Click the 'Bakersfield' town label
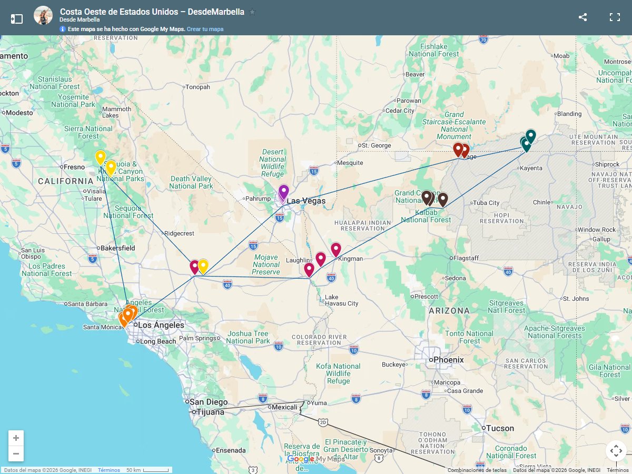Image resolution: width=632 pixels, height=474 pixels. [x=117, y=248]
